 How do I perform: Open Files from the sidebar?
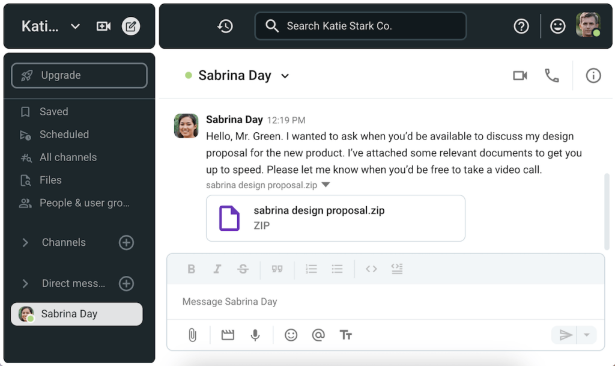point(50,180)
